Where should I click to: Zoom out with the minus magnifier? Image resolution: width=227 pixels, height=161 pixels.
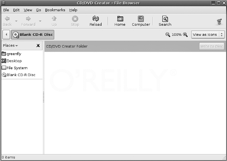pyautogui.click(x=168, y=35)
